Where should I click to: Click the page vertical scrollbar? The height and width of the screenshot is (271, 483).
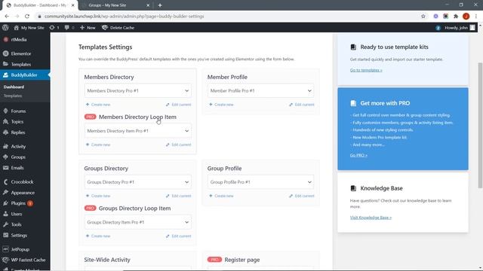480,126
